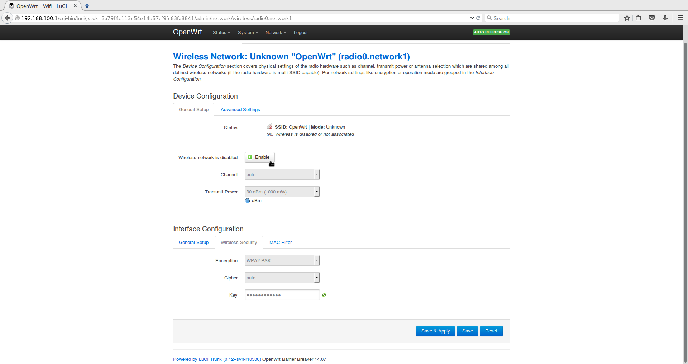Open the downloads arrow icon
Image resolution: width=688 pixels, height=364 pixels.
pyautogui.click(x=665, y=18)
